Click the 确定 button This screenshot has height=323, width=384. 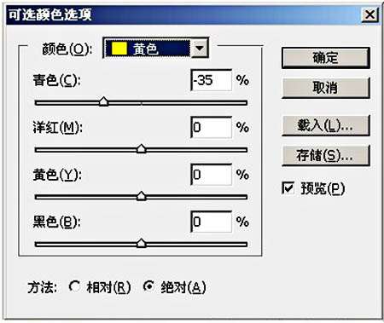pyautogui.click(x=326, y=58)
